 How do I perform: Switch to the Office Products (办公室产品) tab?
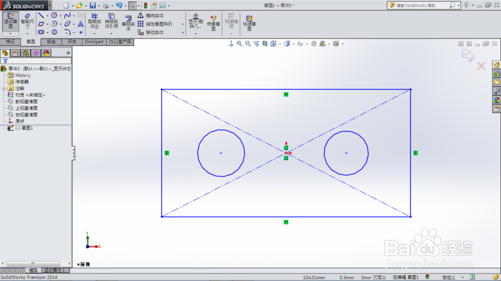pyautogui.click(x=120, y=42)
